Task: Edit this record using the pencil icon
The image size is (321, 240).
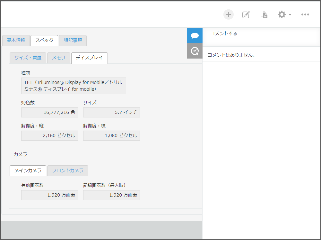Action: (246, 14)
